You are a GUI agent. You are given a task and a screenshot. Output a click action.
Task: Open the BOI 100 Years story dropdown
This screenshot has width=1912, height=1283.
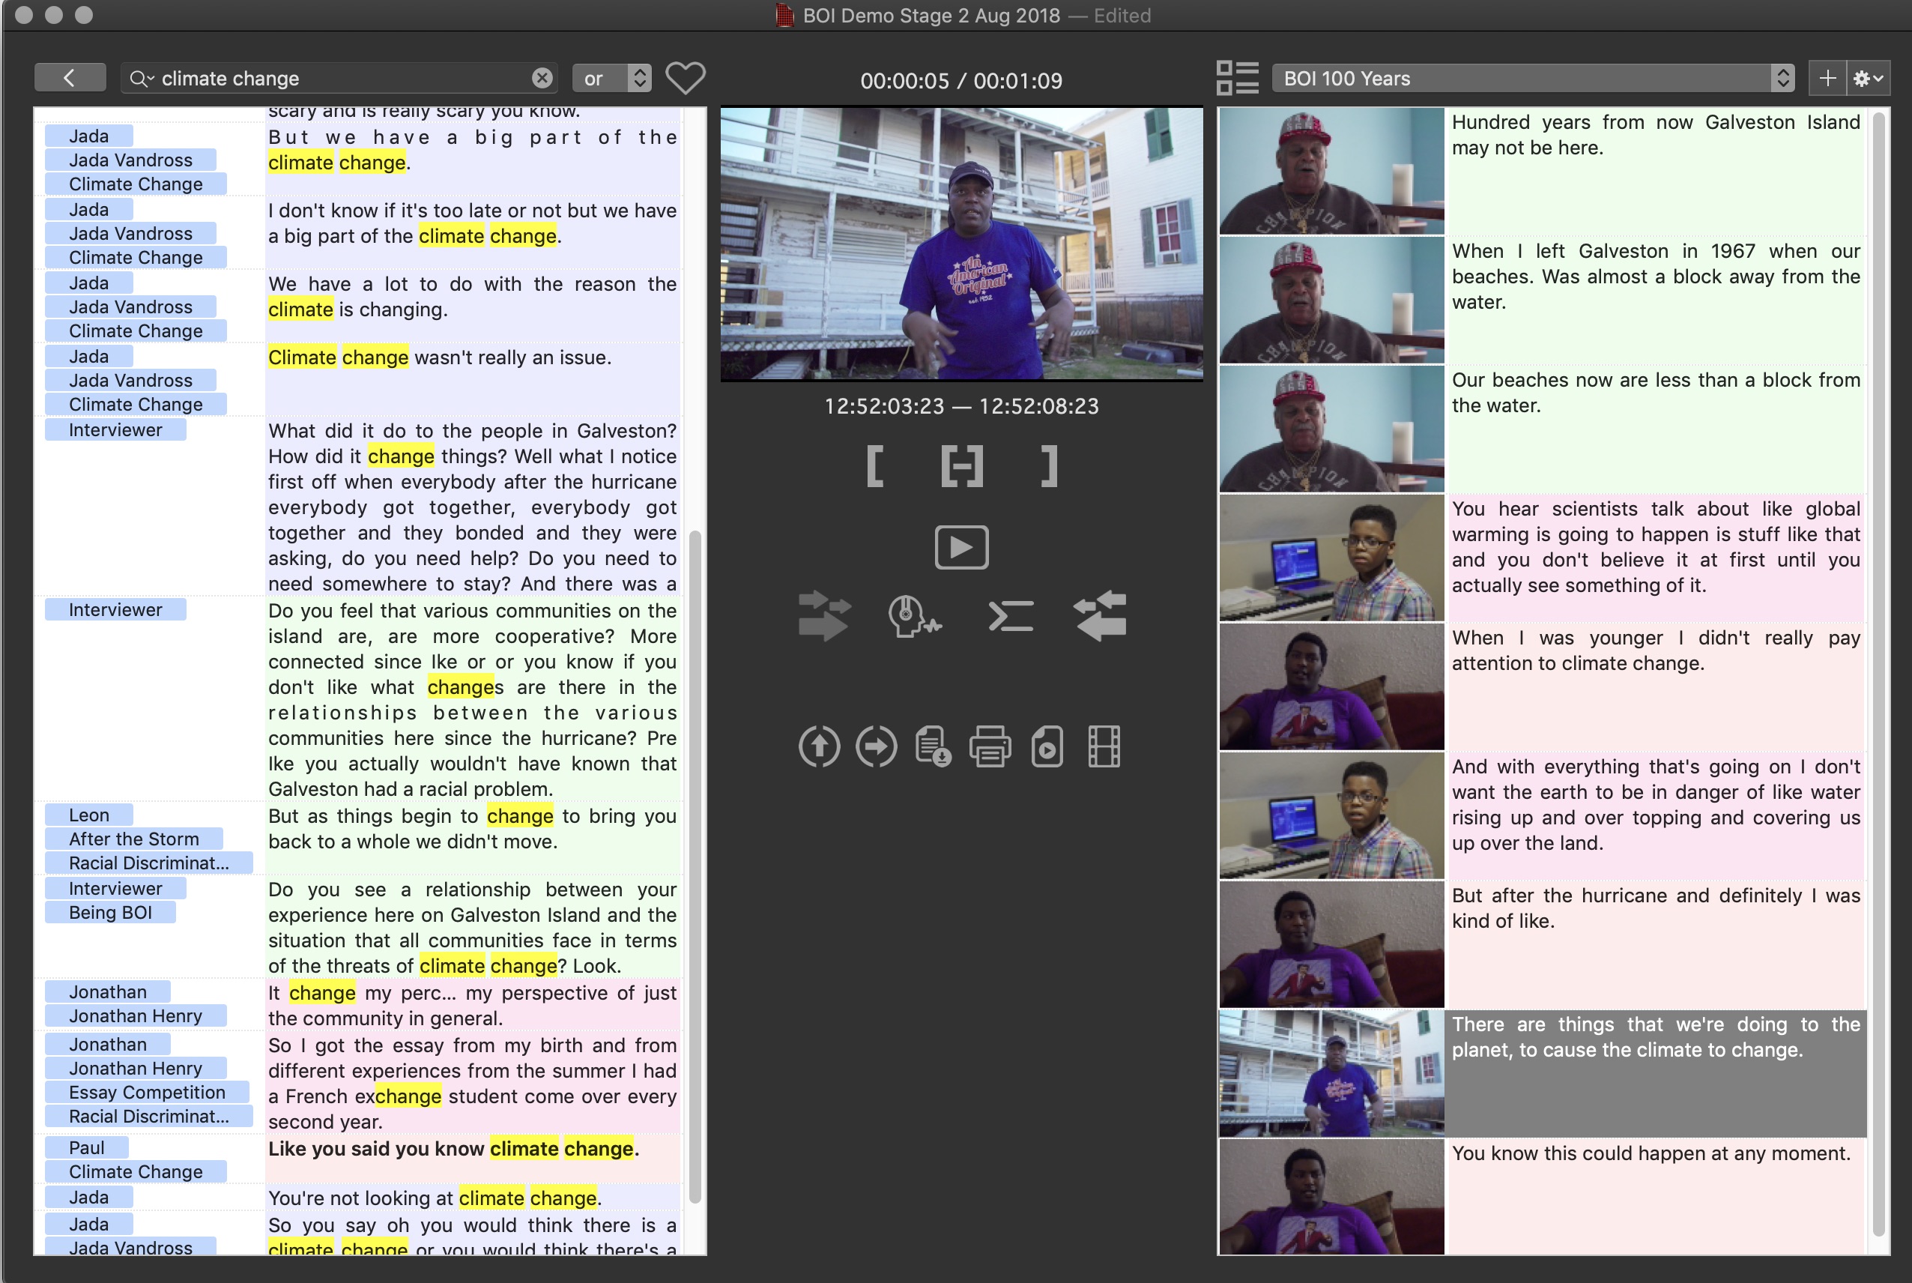1534,79
